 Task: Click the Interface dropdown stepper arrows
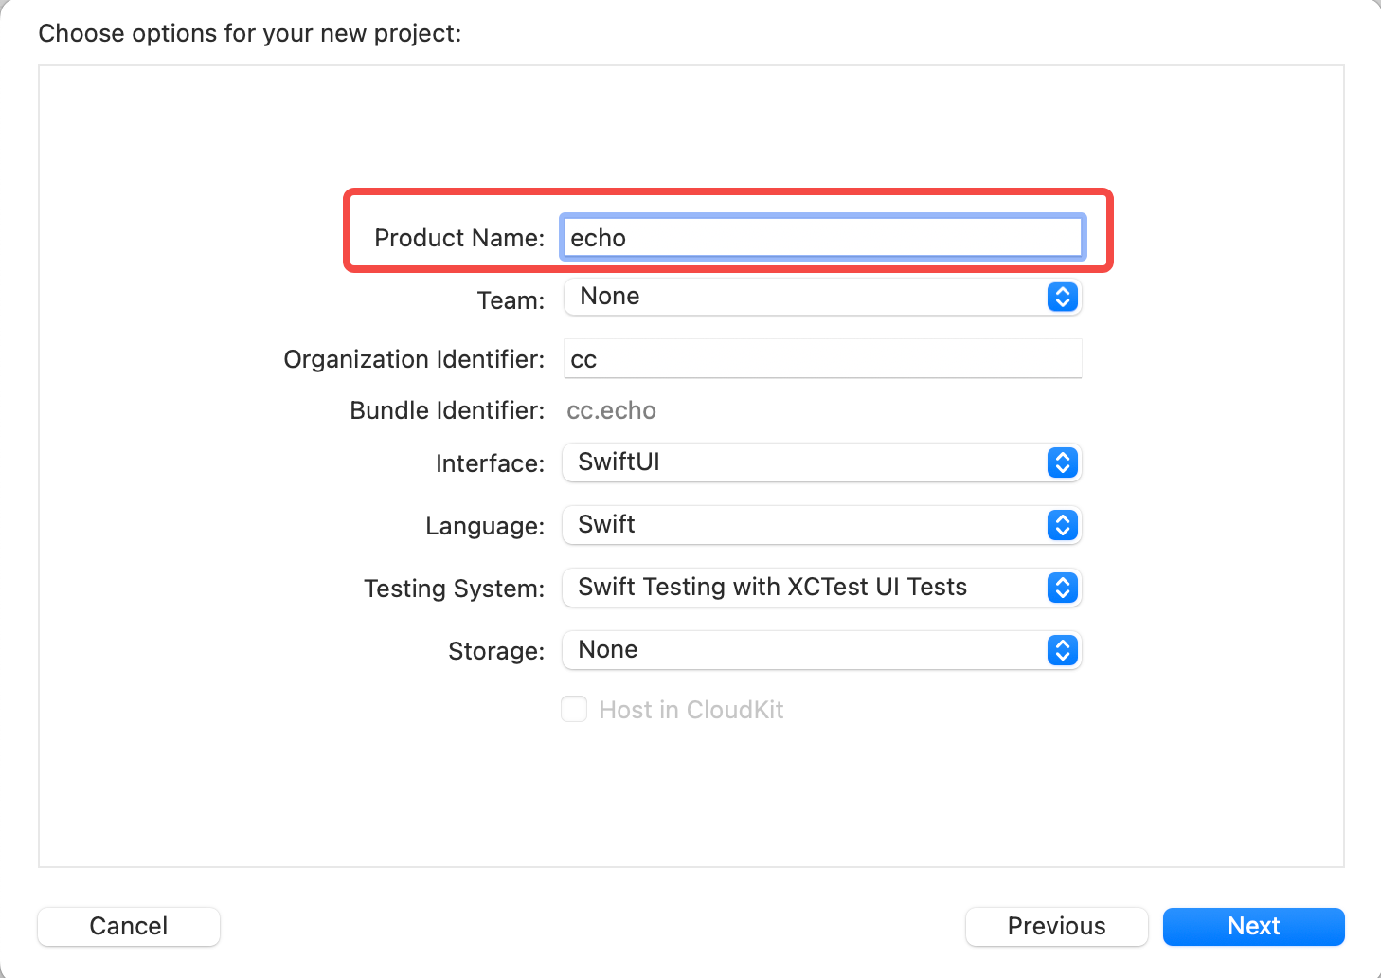(x=1061, y=462)
